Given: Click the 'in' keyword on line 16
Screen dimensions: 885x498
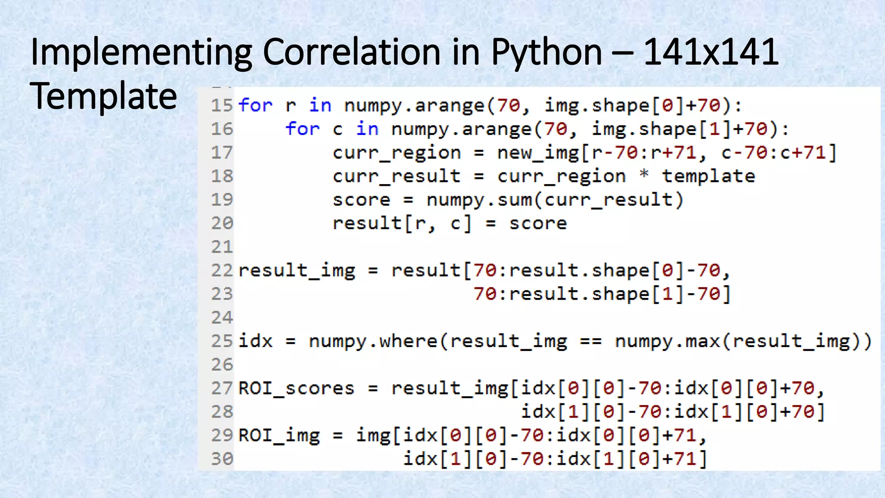Looking at the screenshot, I should [367, 129].
